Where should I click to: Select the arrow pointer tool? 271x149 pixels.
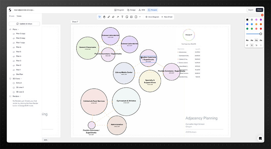pyautogui.click(x=99, y=17)
